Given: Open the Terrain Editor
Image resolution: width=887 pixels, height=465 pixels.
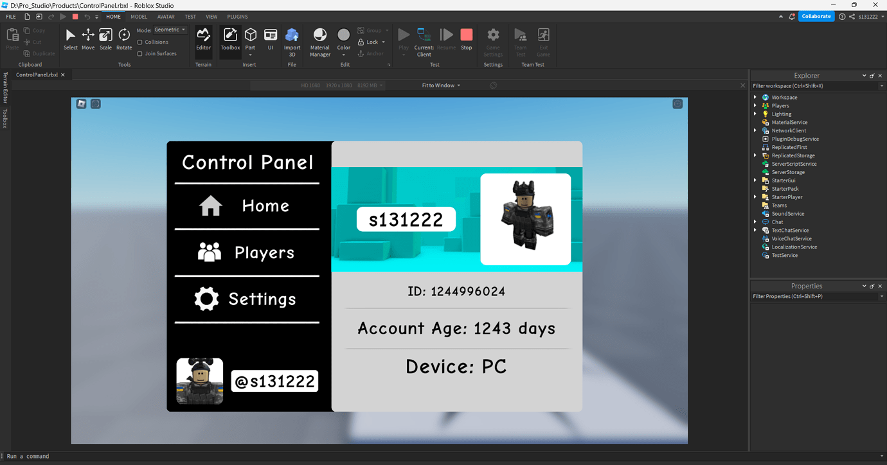Looking at the screenshot, I should click(x=203, y=39).
